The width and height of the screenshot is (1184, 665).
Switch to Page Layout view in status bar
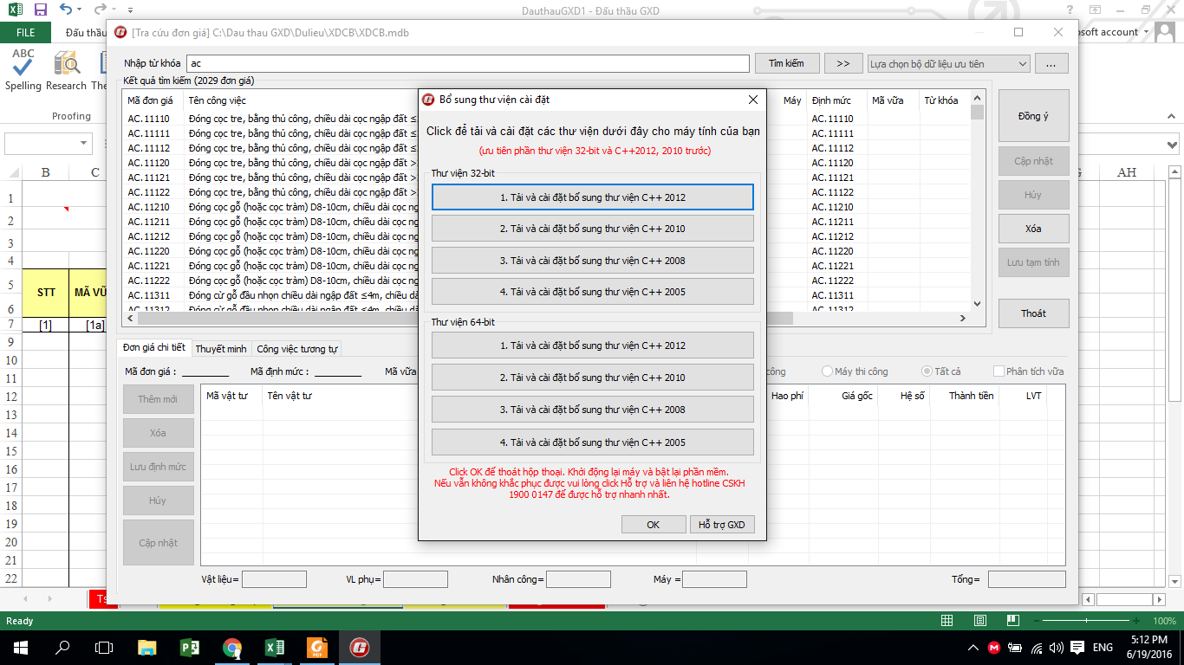tap(979, 621)
